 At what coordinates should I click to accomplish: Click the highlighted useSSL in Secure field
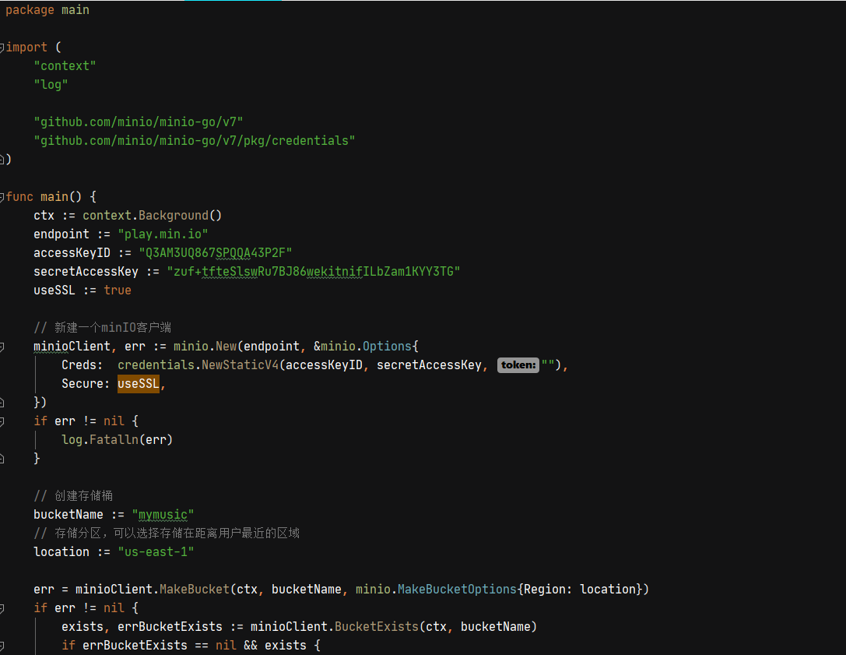coord(139,384)
